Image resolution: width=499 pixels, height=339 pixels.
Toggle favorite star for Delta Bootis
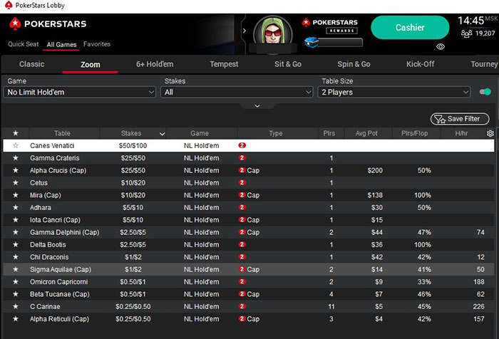click(15, 245)
